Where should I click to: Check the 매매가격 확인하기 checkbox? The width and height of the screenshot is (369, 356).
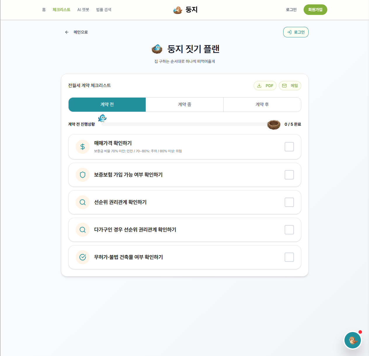tap(289, 147)
